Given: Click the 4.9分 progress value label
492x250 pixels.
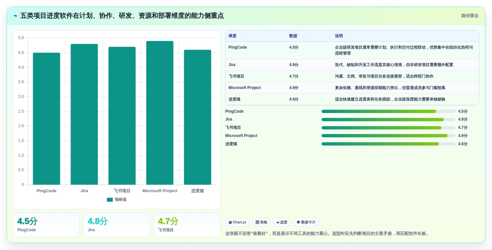Looking at the screenshot, I should pyautogui.click(x=463, y=136).
